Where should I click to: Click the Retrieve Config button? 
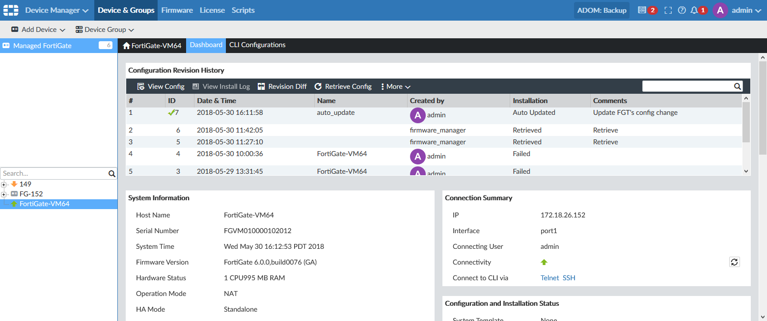pyautogui.click(x=343, y=86)
